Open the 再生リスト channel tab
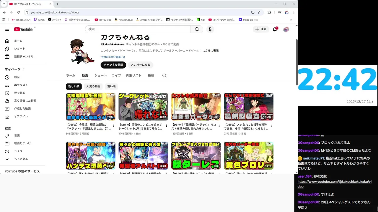378x212 pixels. [133, 75]
